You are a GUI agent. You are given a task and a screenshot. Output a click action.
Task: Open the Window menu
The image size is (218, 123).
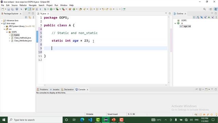(64, 5)
